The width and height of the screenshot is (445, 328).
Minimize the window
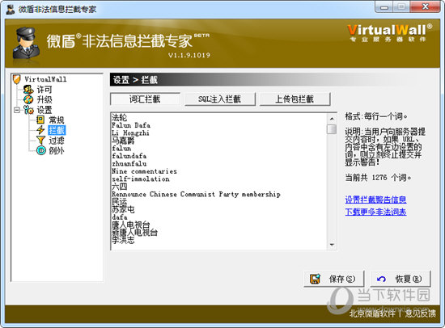click(384, 7)
